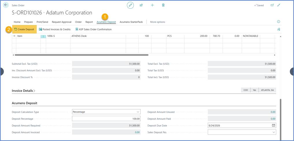This screenshot has width=294, height=141.
Task: Open the row options menu for Item line
Action: coord(43,36)
